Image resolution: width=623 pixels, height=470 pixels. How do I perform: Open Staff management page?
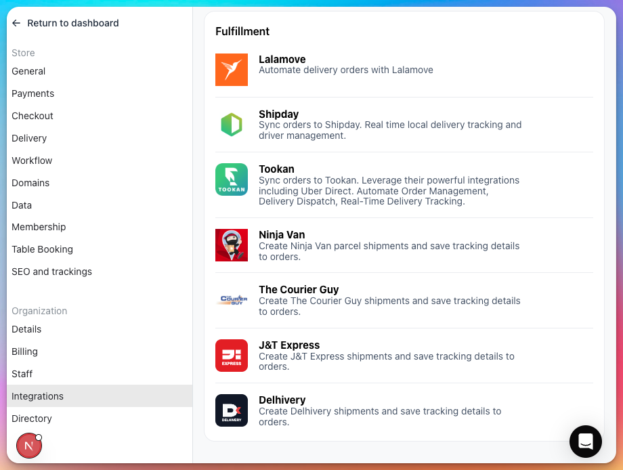(x=22, y=374)
